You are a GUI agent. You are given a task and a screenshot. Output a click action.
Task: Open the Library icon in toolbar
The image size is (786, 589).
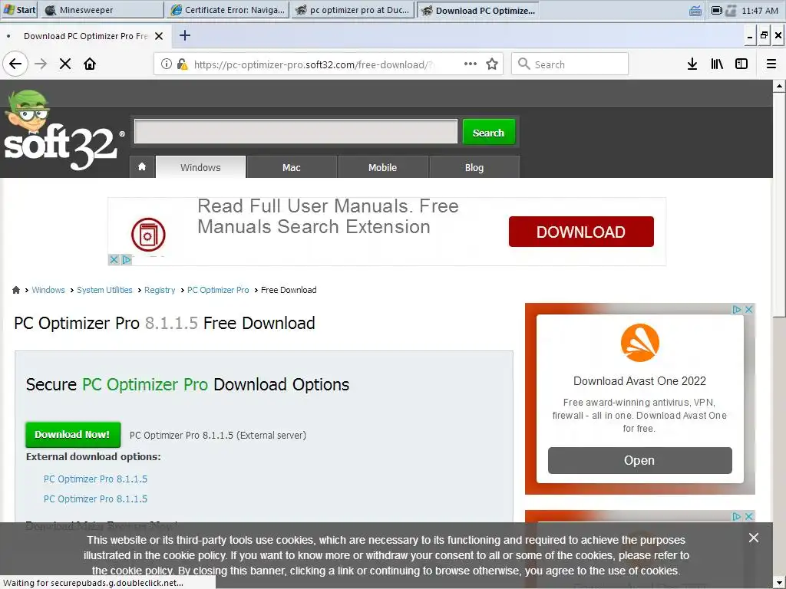(x=717, y=64)
